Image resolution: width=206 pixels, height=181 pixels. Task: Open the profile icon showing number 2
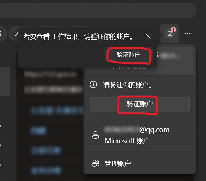[170, 34]
